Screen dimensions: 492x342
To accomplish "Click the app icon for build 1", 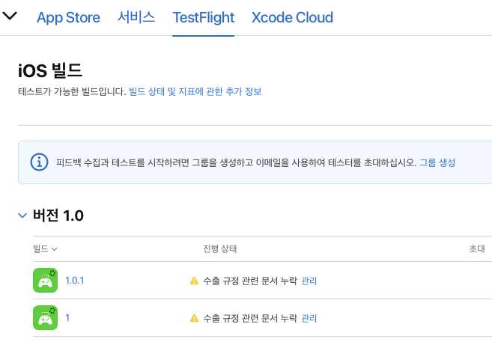I will (45, 317).
